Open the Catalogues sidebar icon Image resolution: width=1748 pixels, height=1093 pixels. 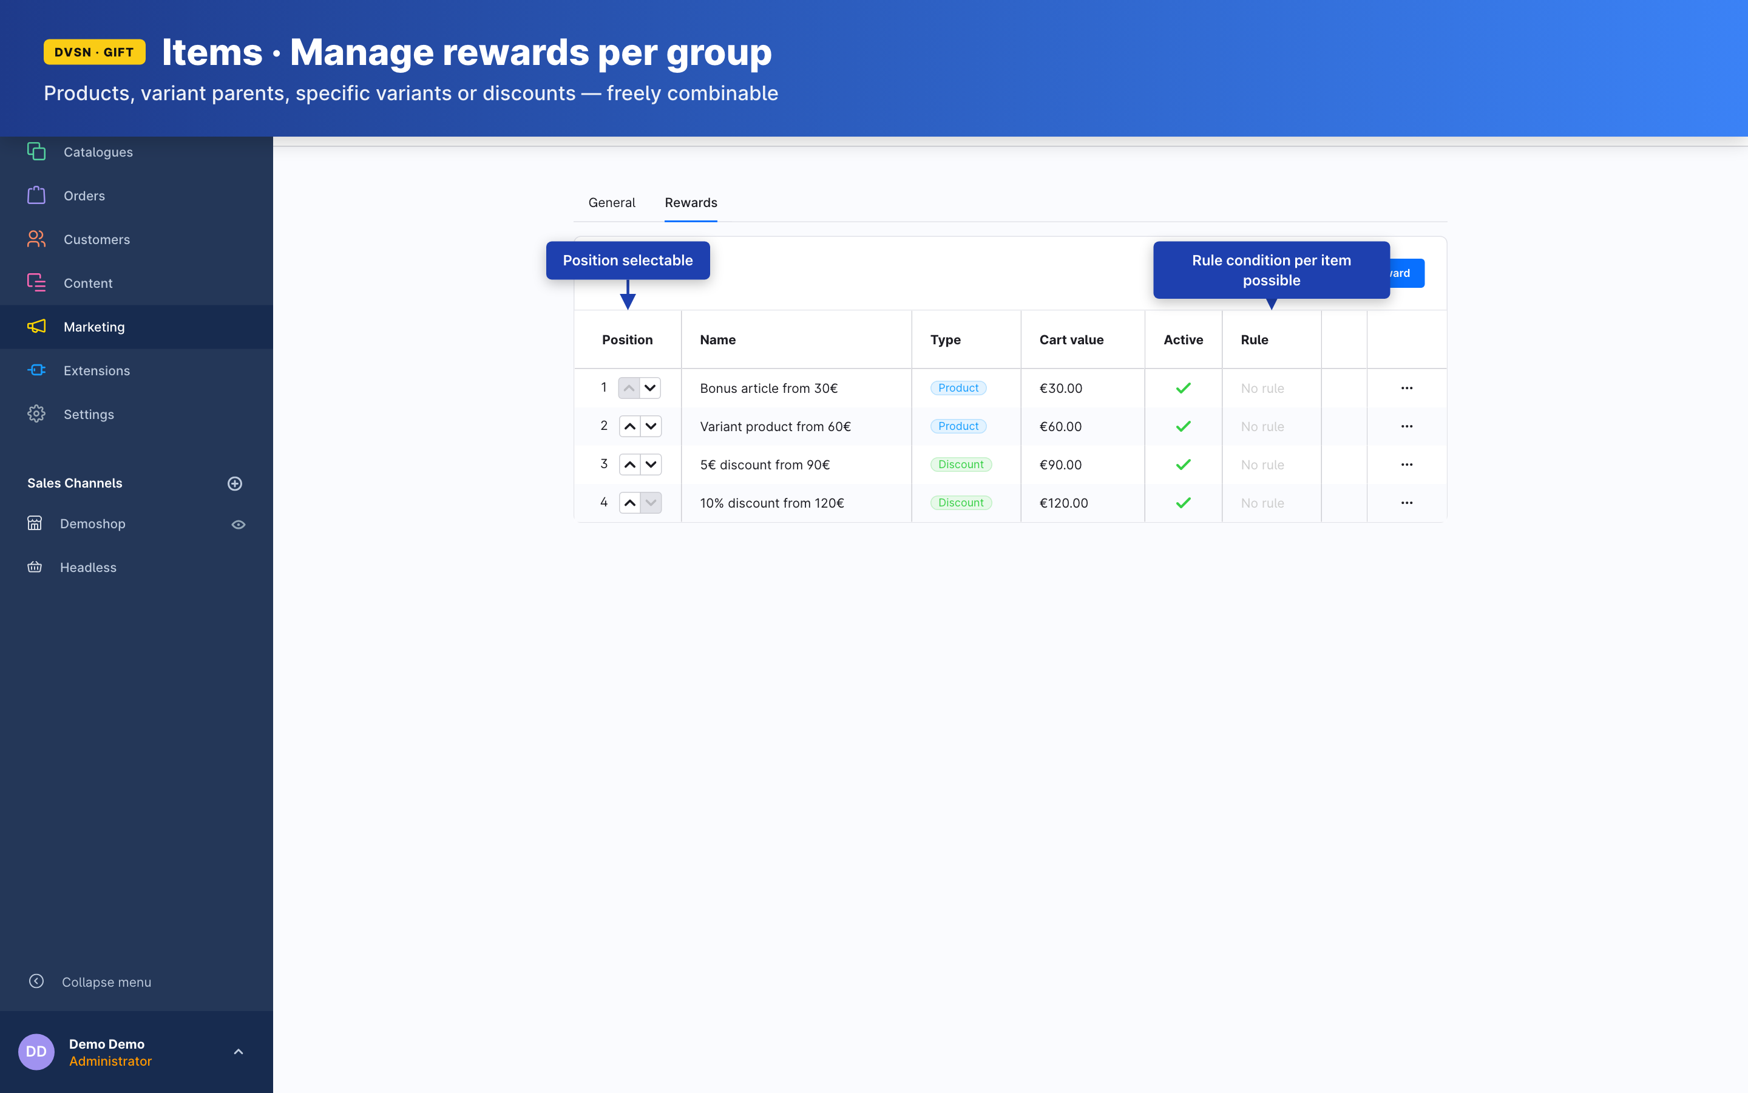pos(36,152)
